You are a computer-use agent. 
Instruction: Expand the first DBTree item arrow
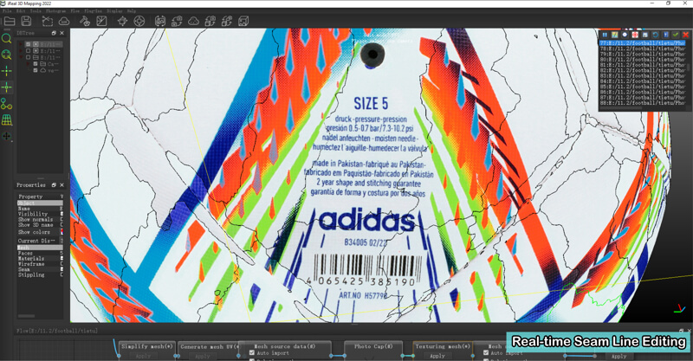[x=21, y=44]
